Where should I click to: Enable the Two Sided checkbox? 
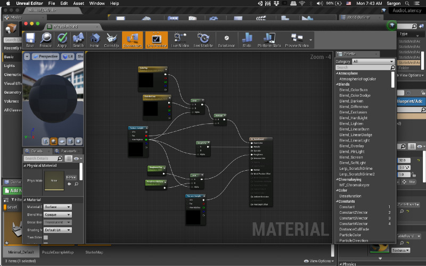click(46, 237)
